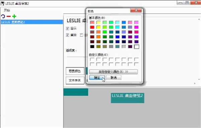Image resolution: width=201 pixels, height=128 pixels.
Task: Pick the pure yellow basic color swatch
Action: coord(98,27)
